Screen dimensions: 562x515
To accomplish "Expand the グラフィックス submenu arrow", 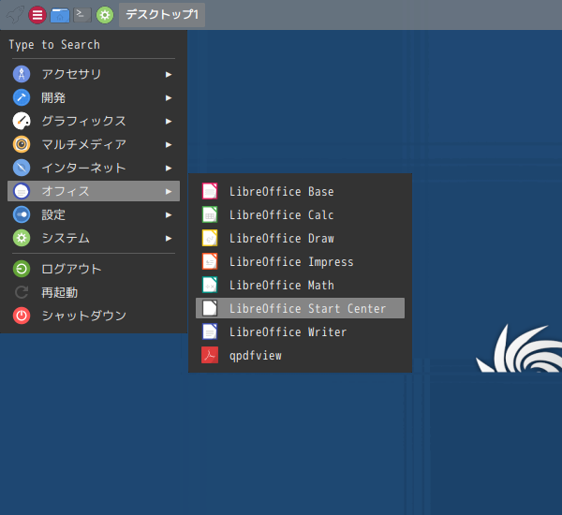I will pos(169,121).
